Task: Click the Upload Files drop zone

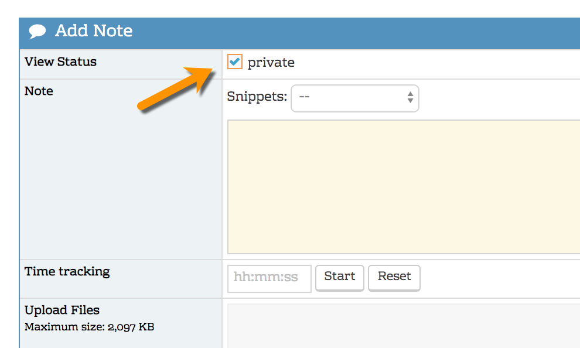Action: coord(403,325)
